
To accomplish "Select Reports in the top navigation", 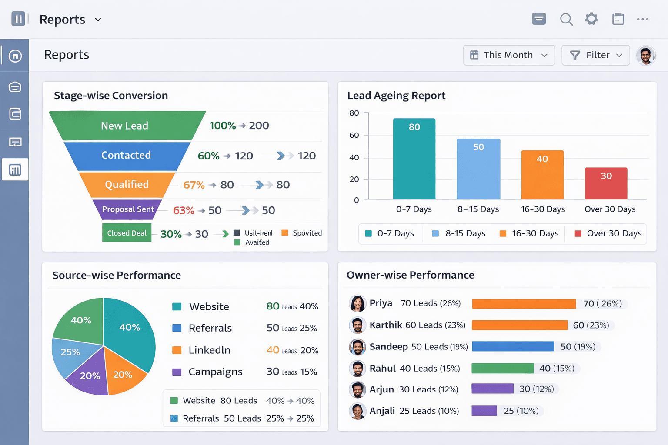I will point(62,19).
